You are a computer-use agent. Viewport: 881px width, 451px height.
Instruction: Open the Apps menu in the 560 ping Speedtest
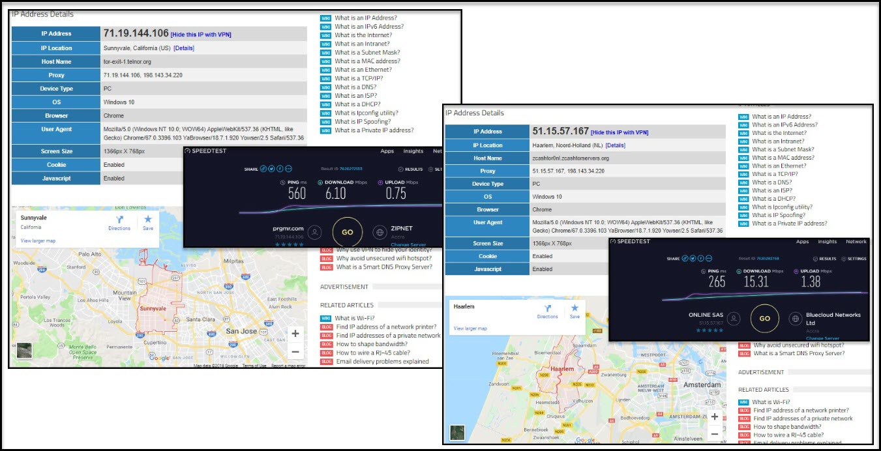tap(387, 151)
